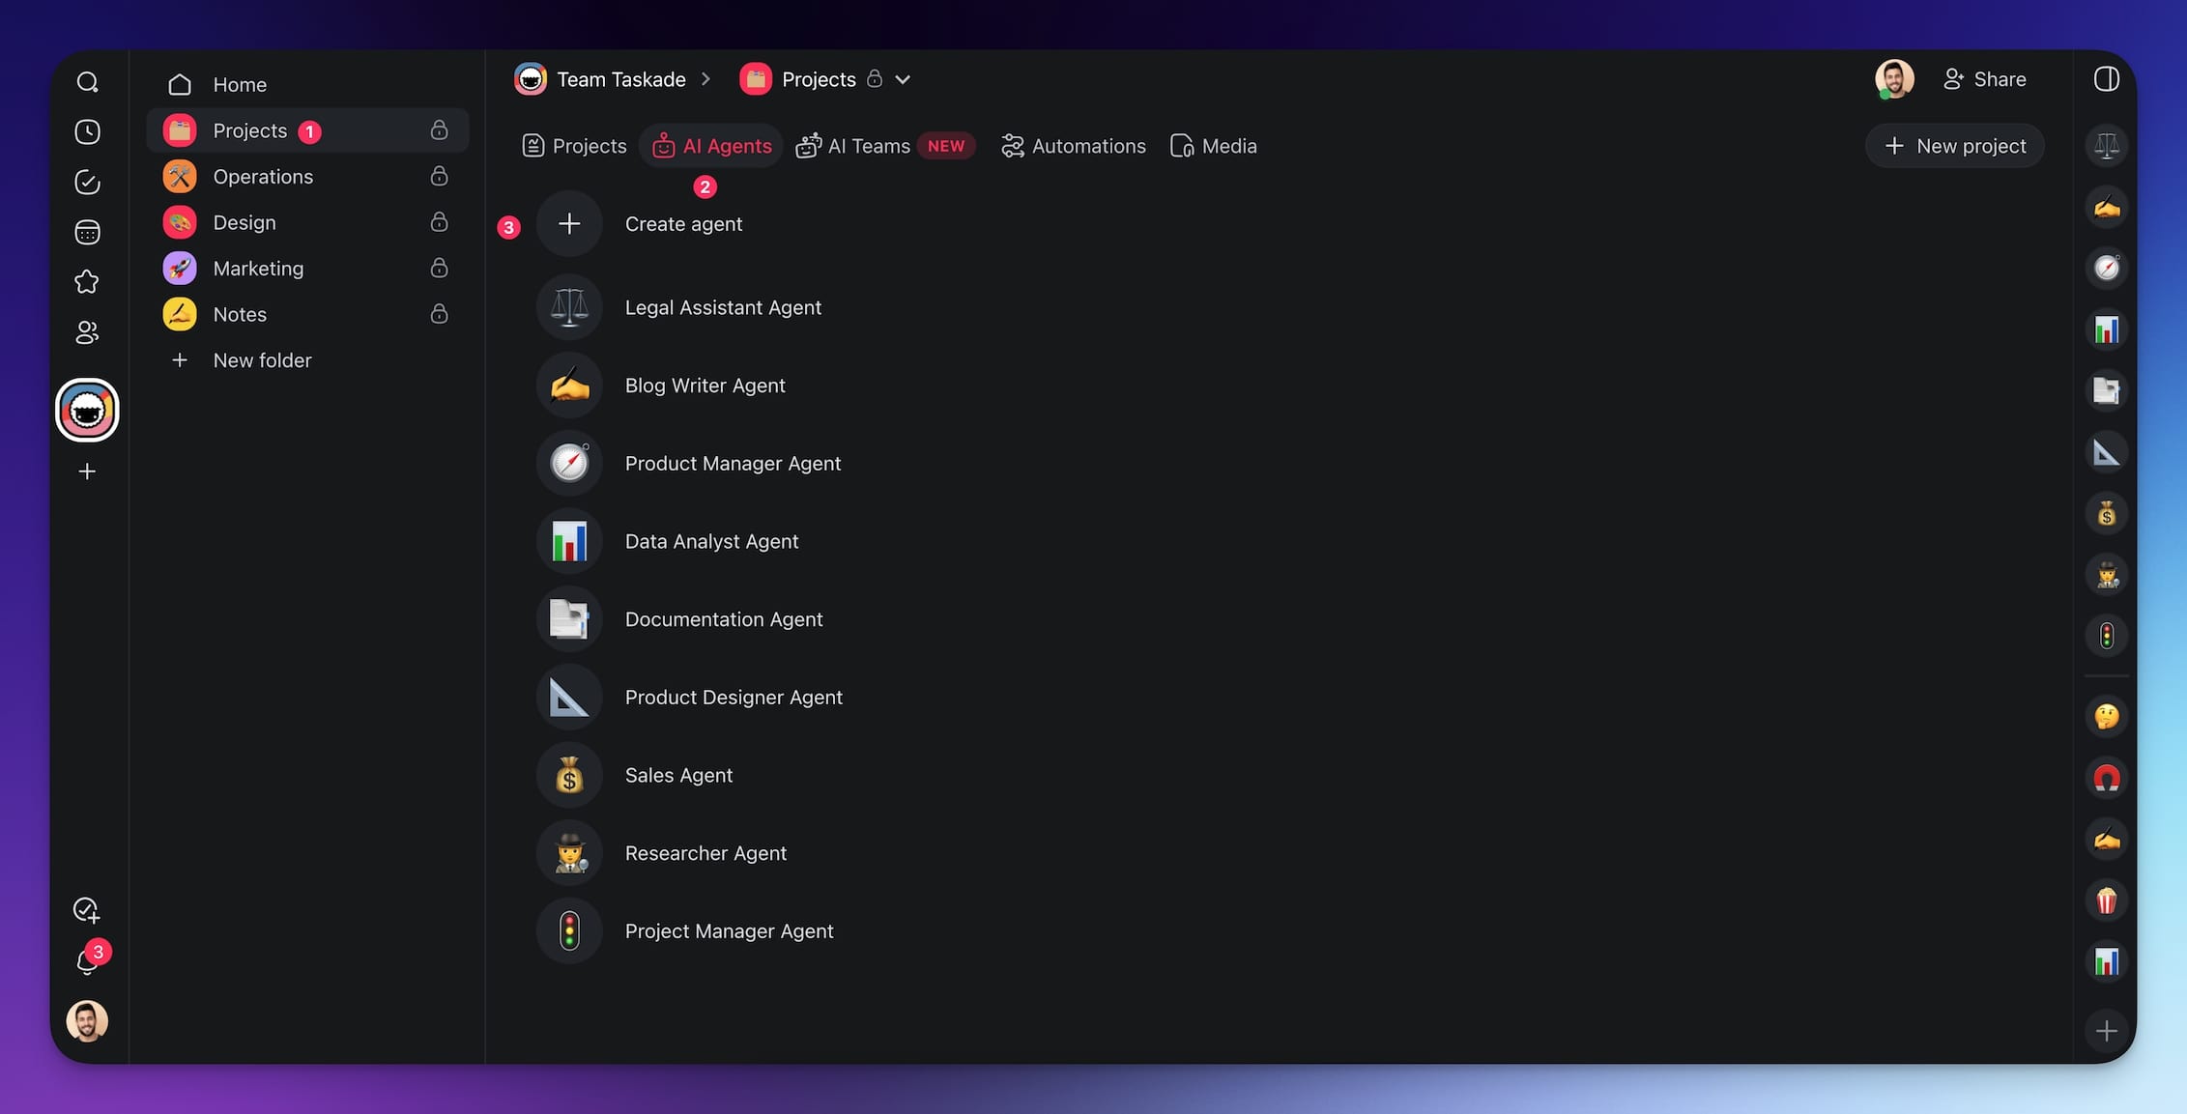
Task: Select the Design folder color icon
Action: 180,222
